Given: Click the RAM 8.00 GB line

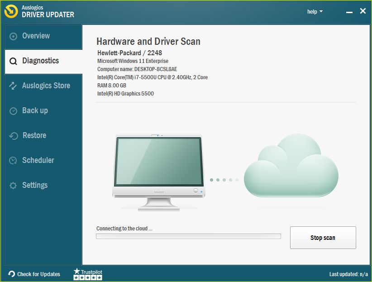Looking at the screenshot, I should 111,85.
